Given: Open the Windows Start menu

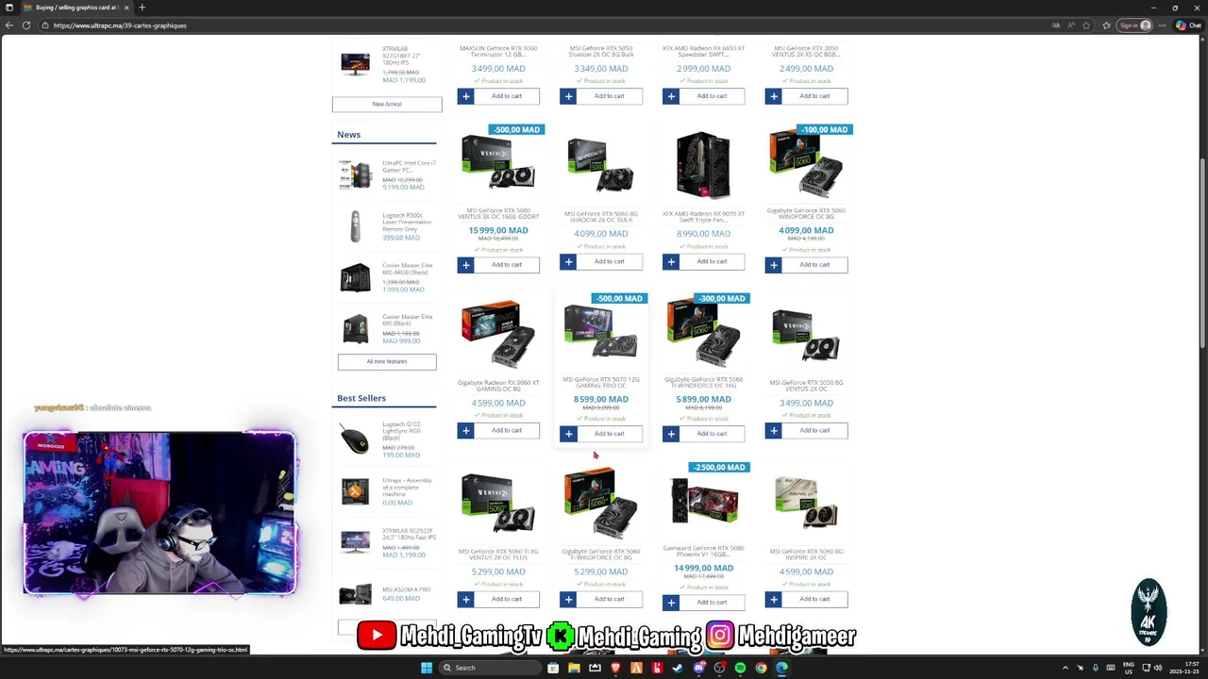Looking at the screenshot, I should click(427, 668).
